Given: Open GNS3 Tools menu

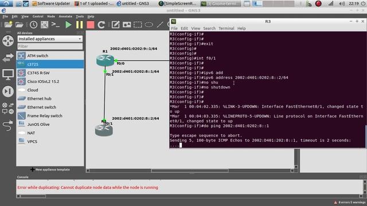Looking at the screenshot, I should click(x=80, y=17).
